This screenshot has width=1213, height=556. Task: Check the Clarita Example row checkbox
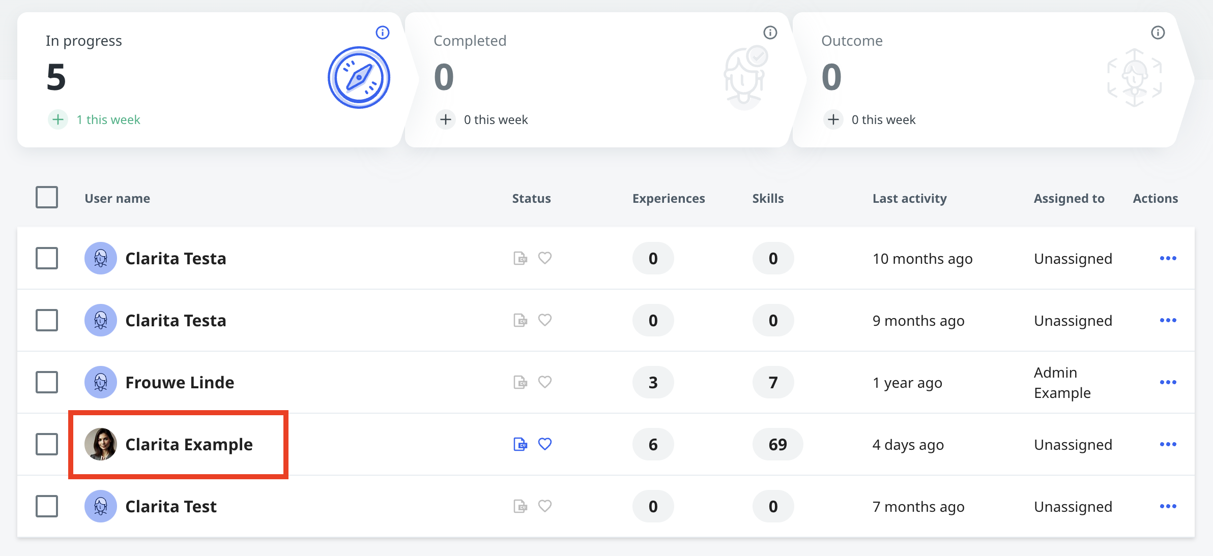[x=47, y=444]
